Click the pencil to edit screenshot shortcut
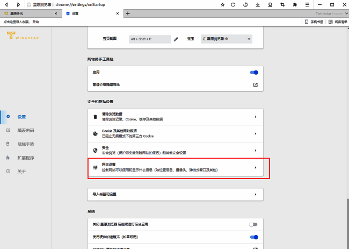349x249 pixels. [x=176, y=39]
